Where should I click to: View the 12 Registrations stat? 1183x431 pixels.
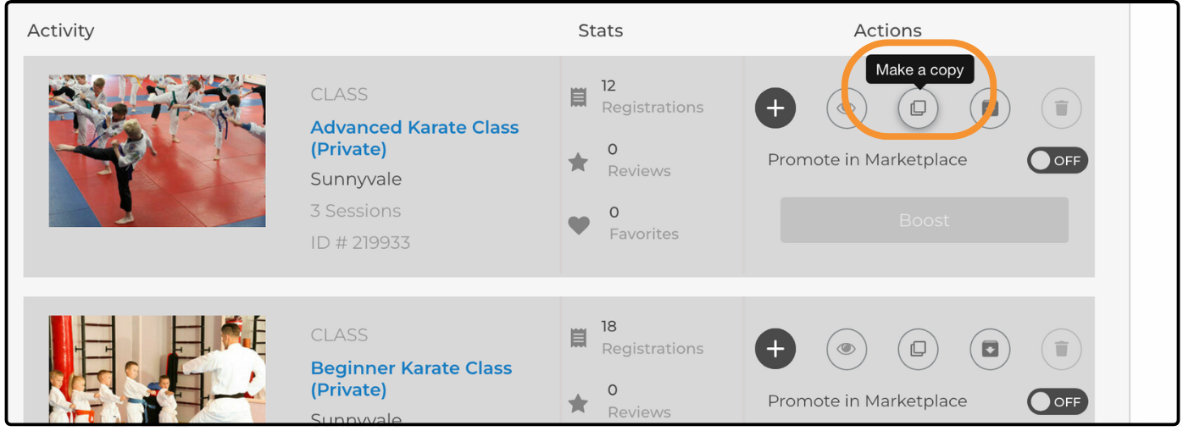coord(652,97)
